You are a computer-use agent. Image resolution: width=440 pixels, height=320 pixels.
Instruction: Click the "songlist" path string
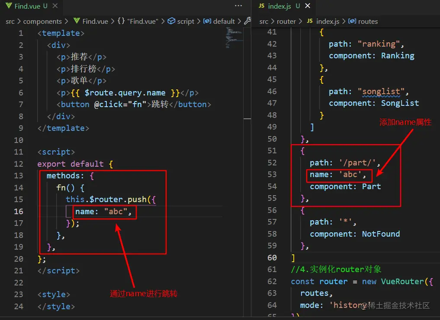coord(381,92)
